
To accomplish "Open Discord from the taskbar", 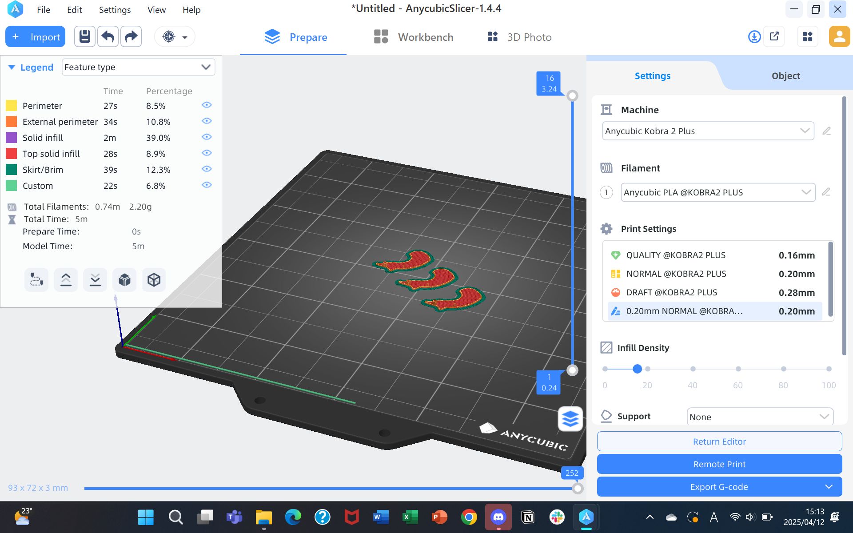I will 498,517.
